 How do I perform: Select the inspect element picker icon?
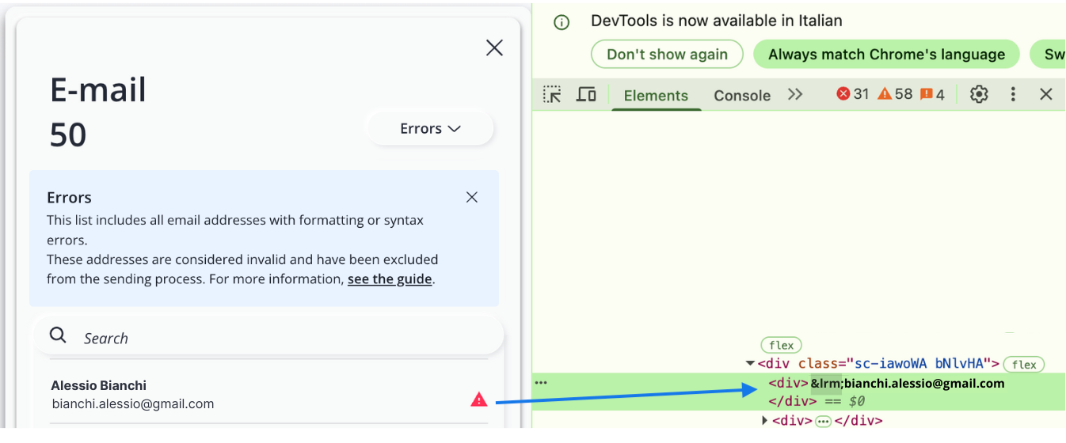(x=552, y=95)
